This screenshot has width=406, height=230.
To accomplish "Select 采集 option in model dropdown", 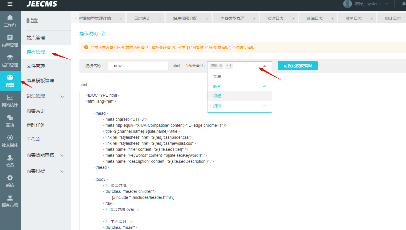I will [239, 77].
